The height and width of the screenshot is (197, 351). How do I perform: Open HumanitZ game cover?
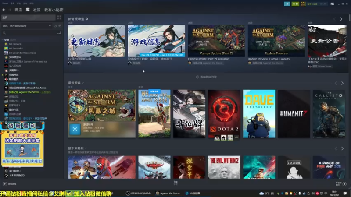tap(294, 114)
